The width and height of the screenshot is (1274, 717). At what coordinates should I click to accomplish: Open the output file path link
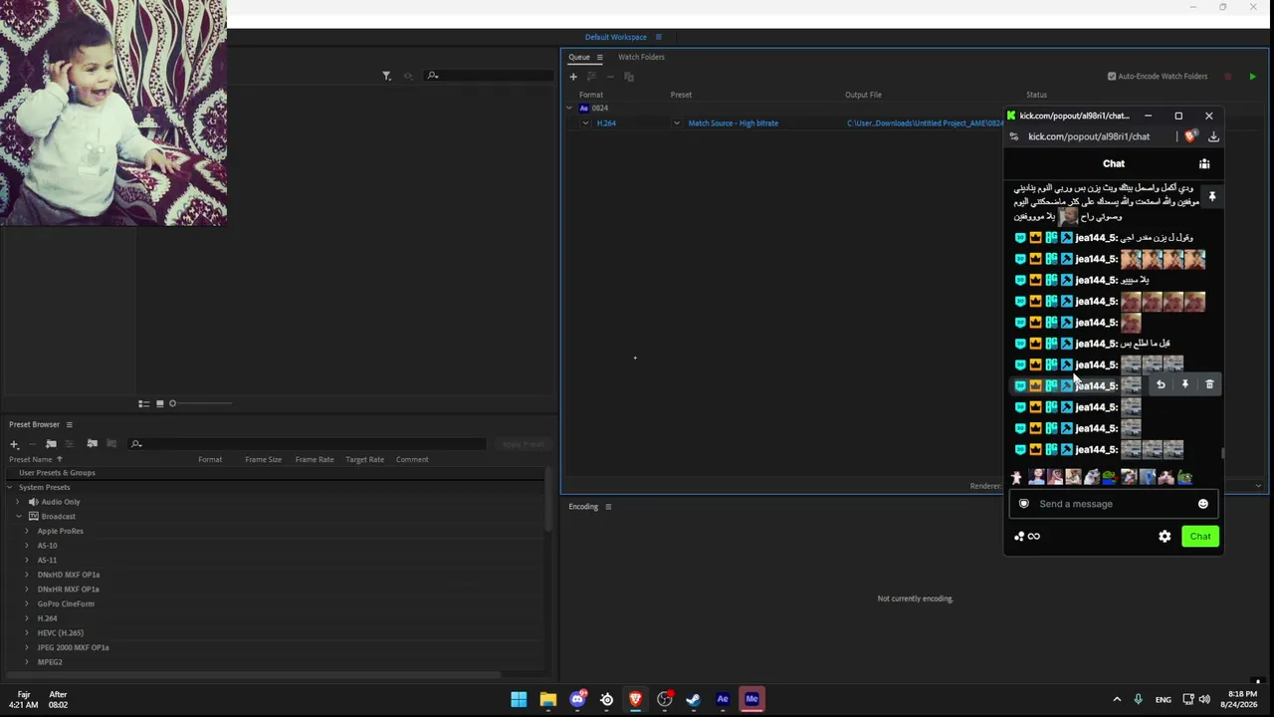coord(925,123)
